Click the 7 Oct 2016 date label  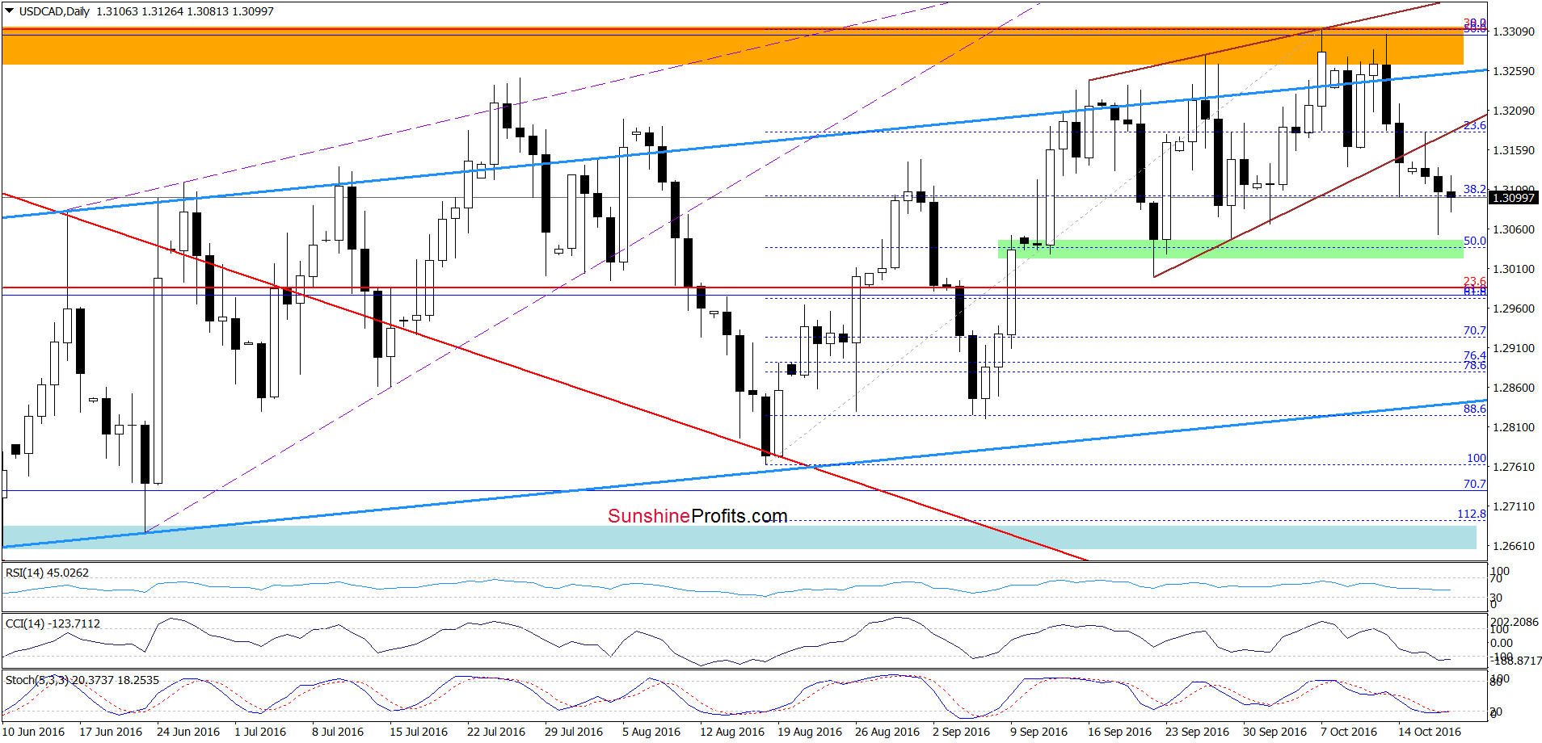point(1350,732)
